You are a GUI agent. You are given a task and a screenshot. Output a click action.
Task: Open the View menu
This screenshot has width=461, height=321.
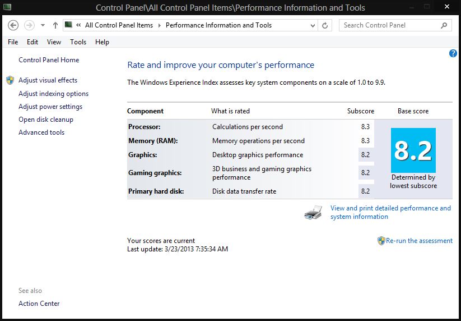point(54,42)
